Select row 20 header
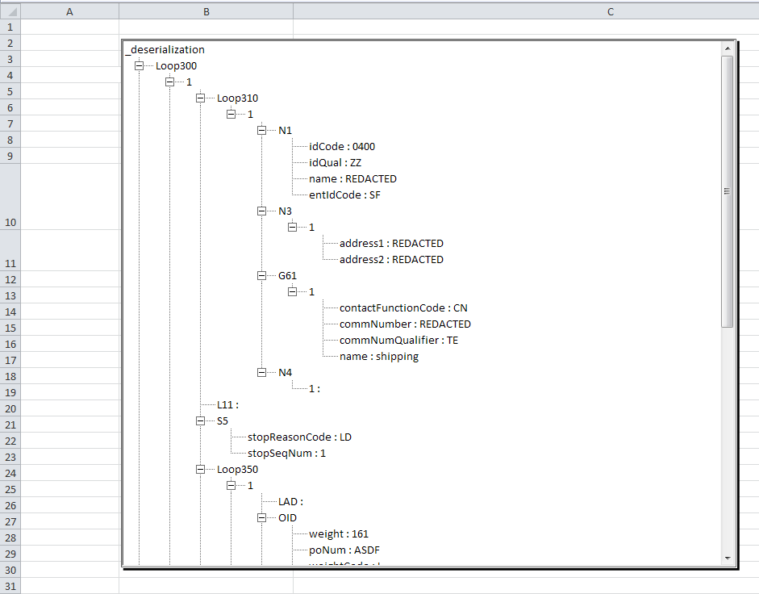The height and width of the screenshot is (594, 759). pos(10,408)
